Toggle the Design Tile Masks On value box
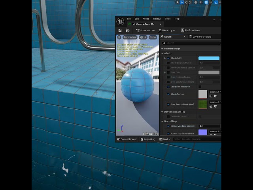Screen dimensions: 253x190 point(200,87)
